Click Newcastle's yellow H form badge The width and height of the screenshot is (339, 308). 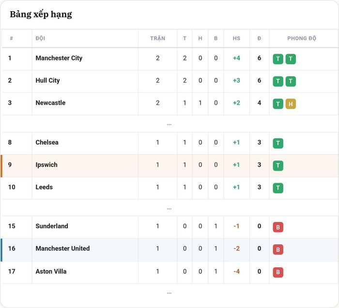coord(291,104)
